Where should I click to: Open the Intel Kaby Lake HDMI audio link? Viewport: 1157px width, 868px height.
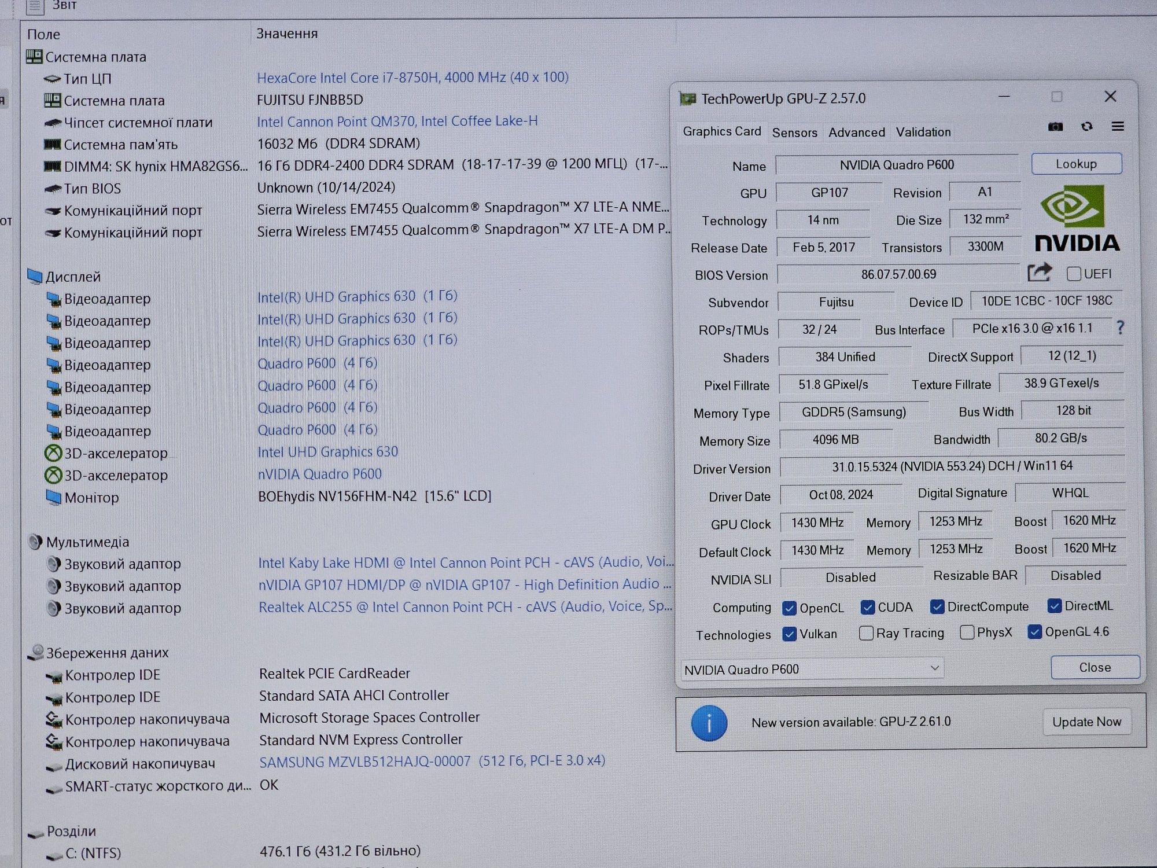click(466, 562)
